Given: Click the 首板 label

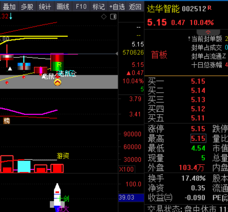Looking at the screenshot, I should pos(159,55).
